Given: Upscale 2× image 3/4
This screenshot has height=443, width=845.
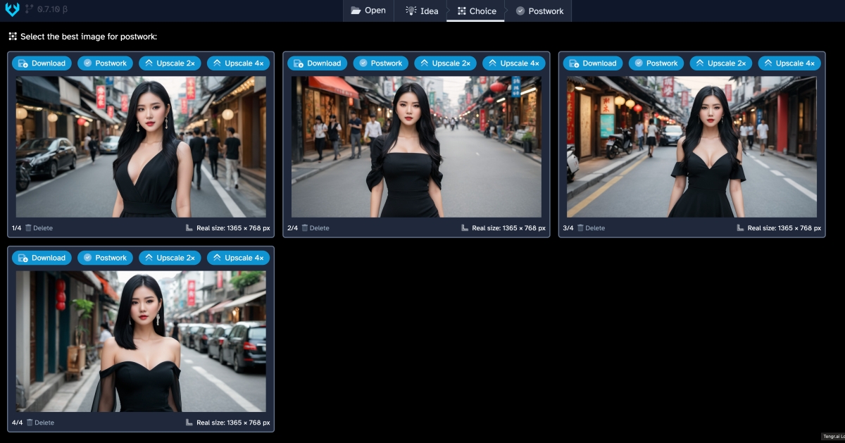Looking at the screenshot, I should (721, 63).
